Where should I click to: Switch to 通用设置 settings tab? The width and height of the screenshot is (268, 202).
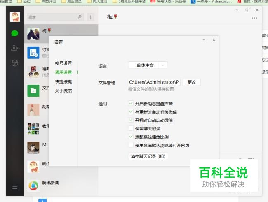click(63, 72)
